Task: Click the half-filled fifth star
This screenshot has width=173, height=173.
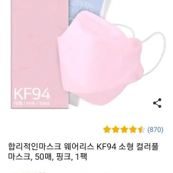Action: pos(141,130)
